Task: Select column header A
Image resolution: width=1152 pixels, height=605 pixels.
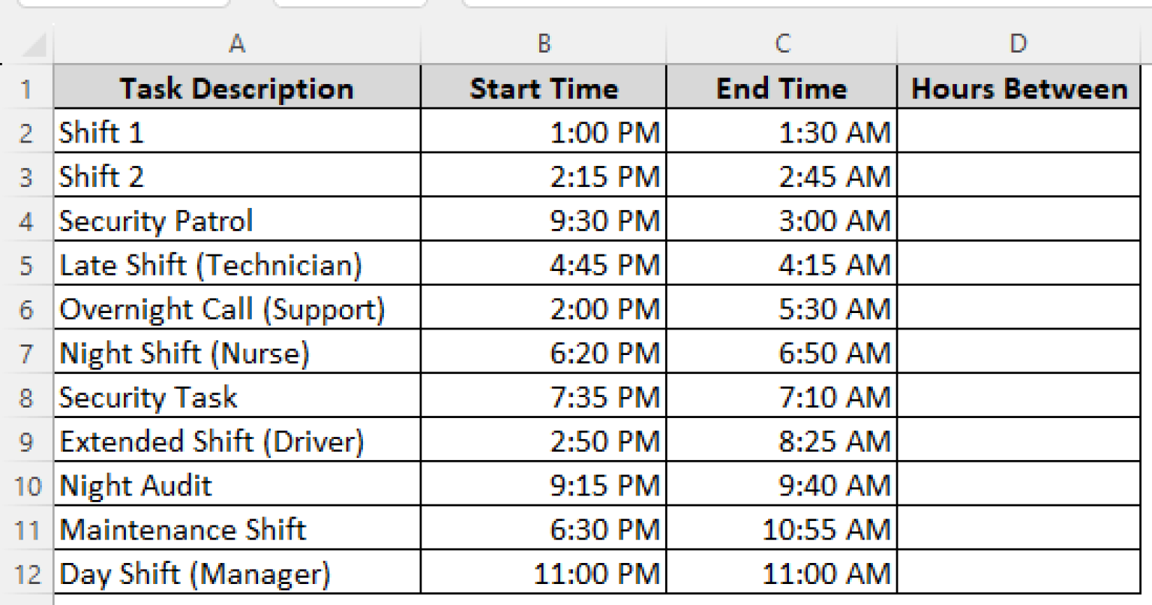Action: click(x=237, y=44)
